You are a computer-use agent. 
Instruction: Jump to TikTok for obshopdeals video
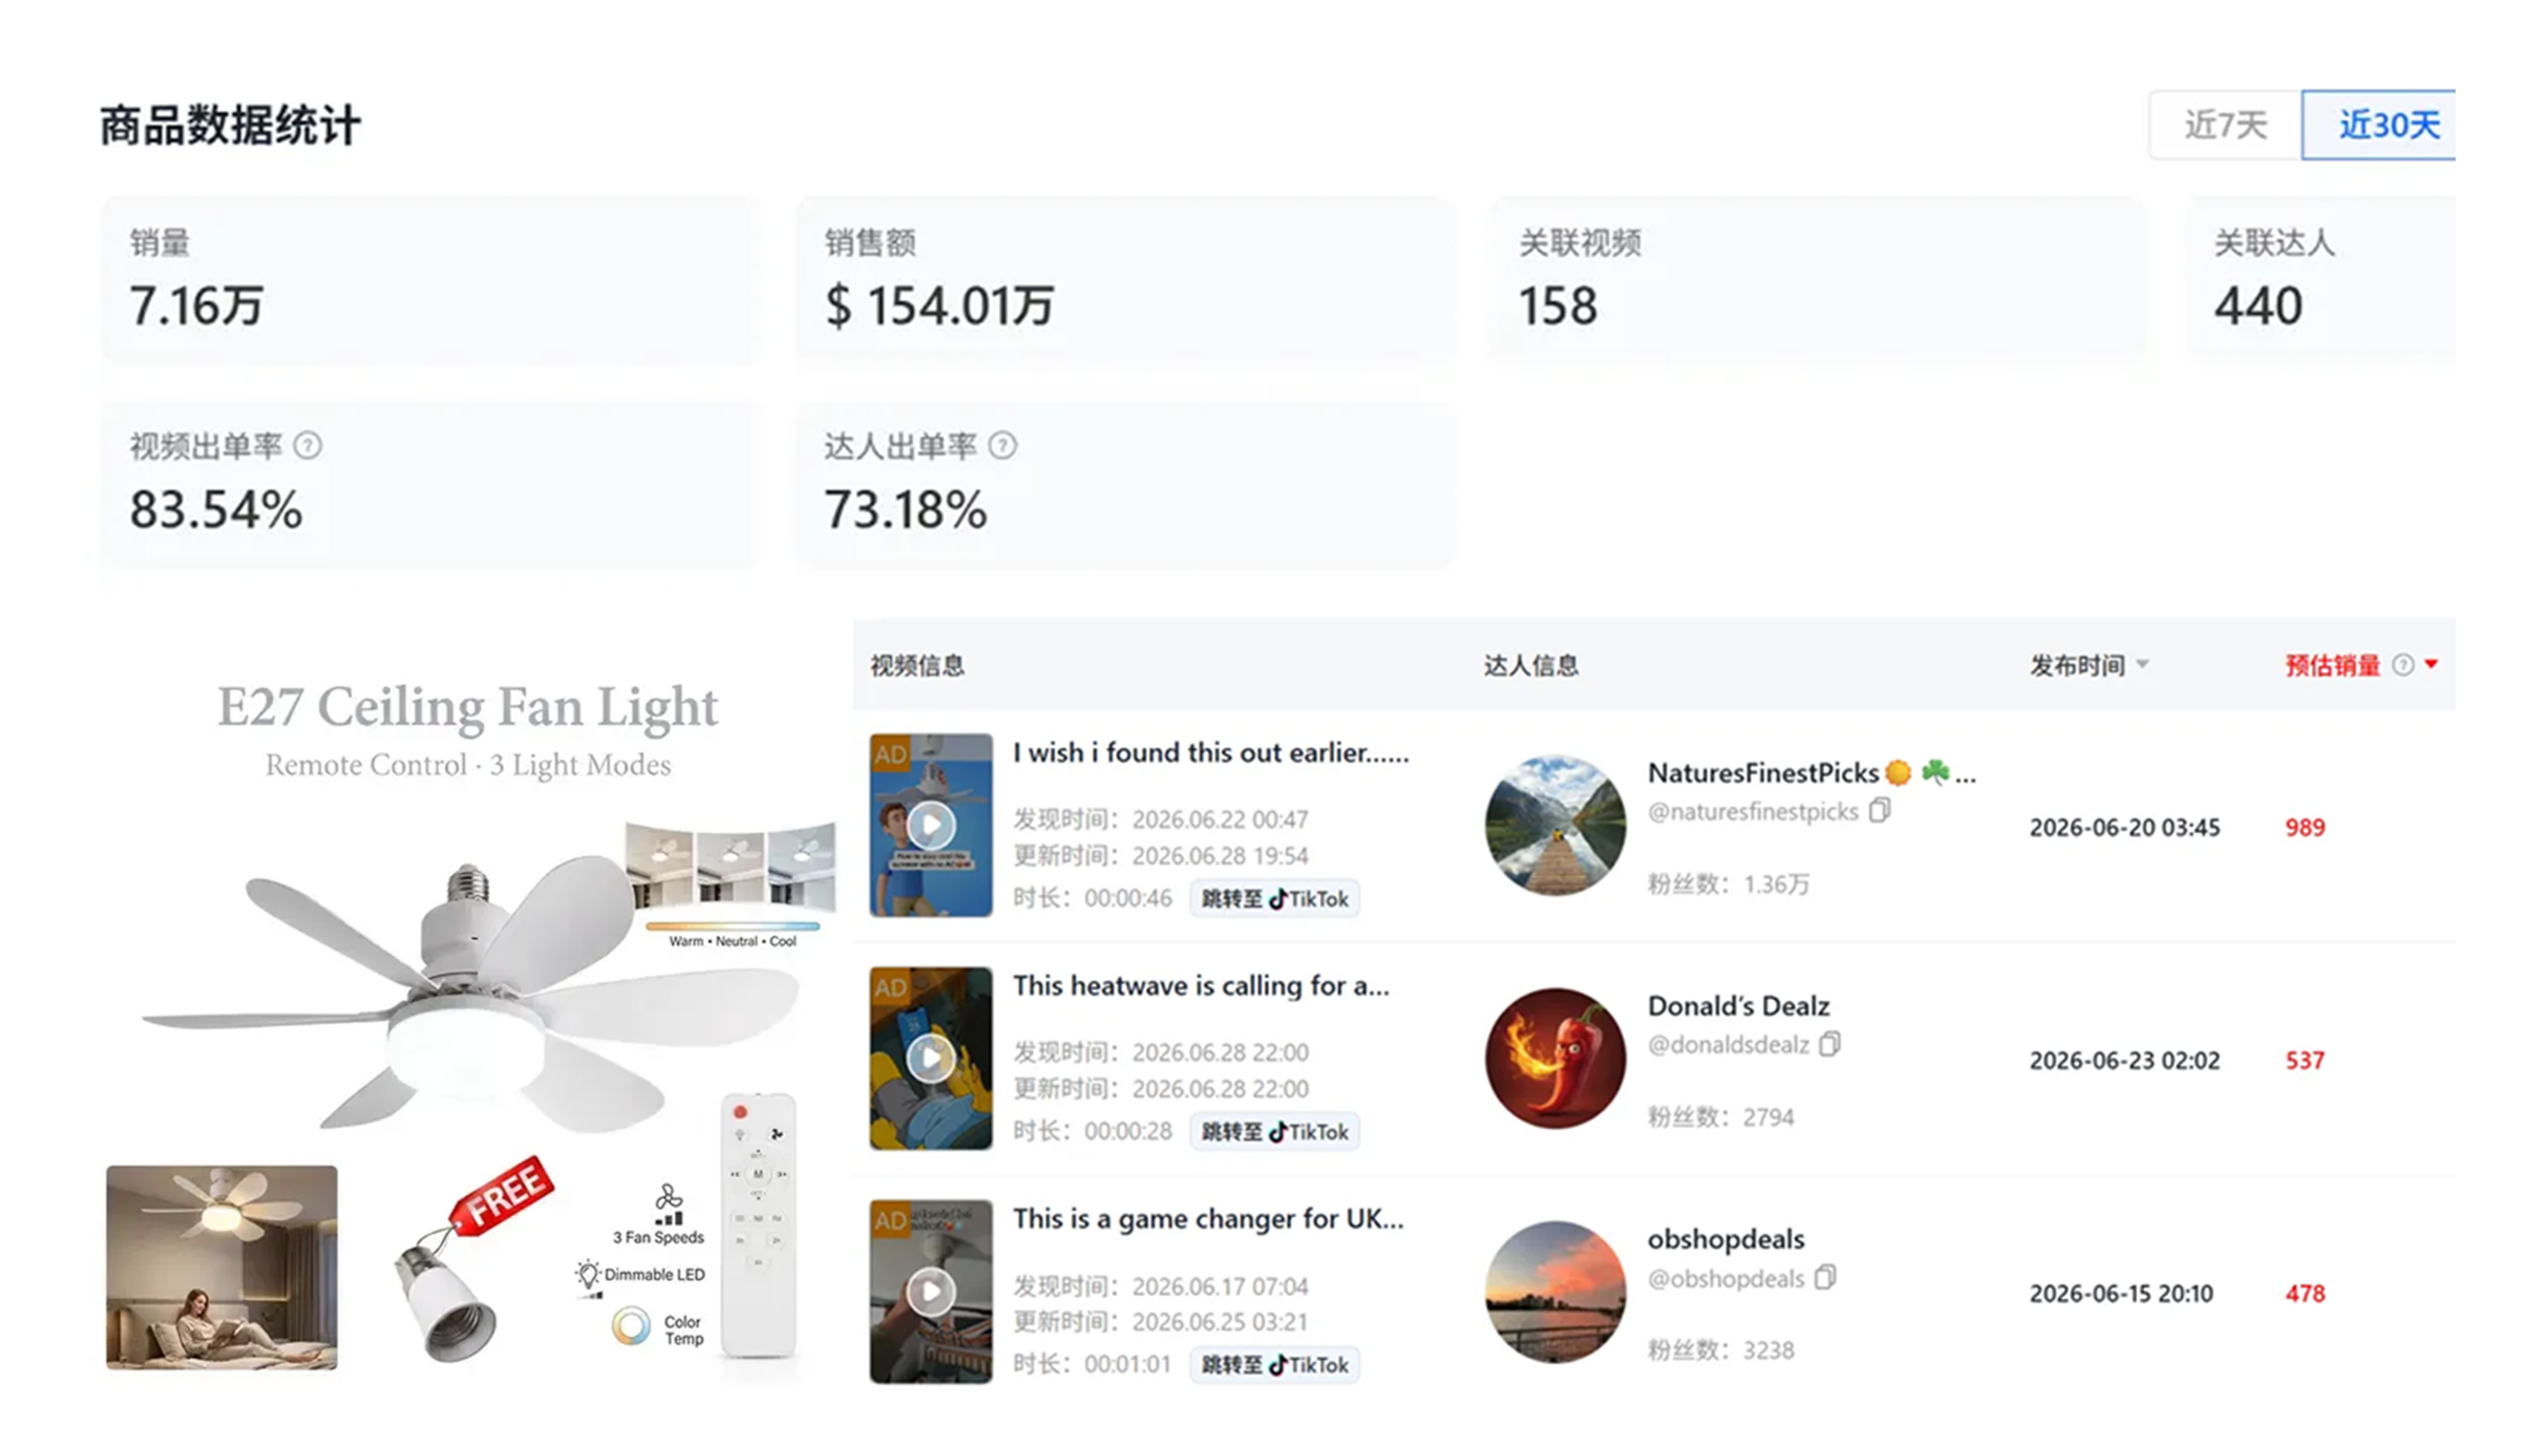tap(1274, 1365)
